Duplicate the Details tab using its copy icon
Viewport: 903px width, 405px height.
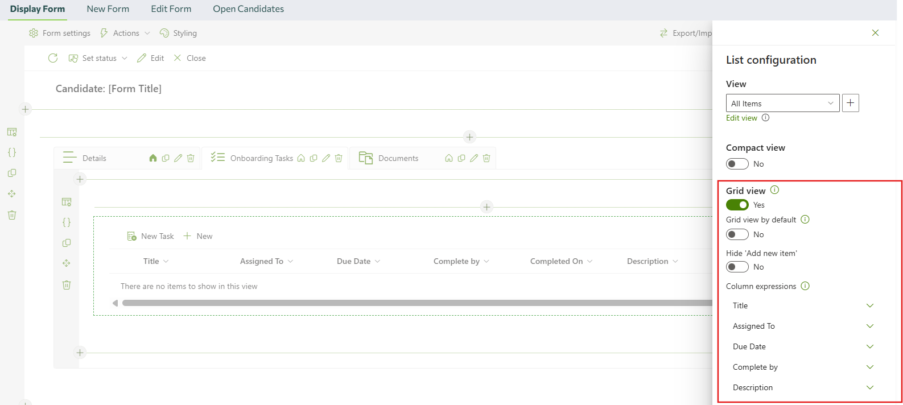pos(166,158)
